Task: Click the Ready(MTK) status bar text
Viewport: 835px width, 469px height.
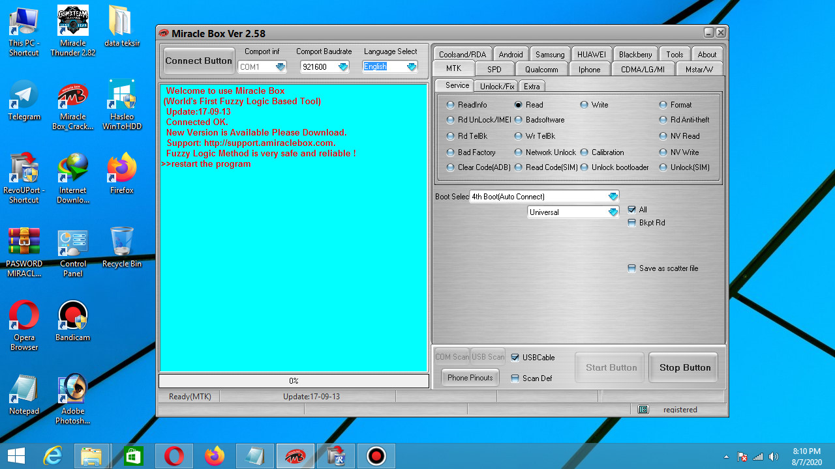Action: pos(190,397)
